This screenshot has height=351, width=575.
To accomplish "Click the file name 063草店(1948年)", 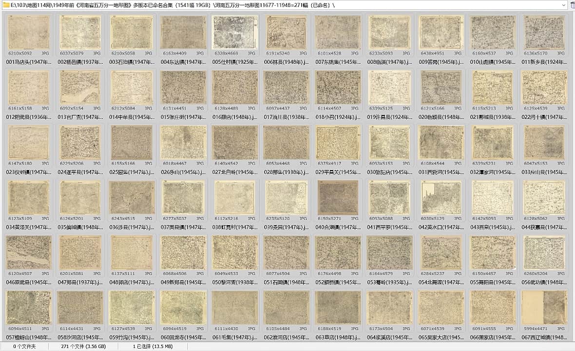I will [x=338, y=337].
